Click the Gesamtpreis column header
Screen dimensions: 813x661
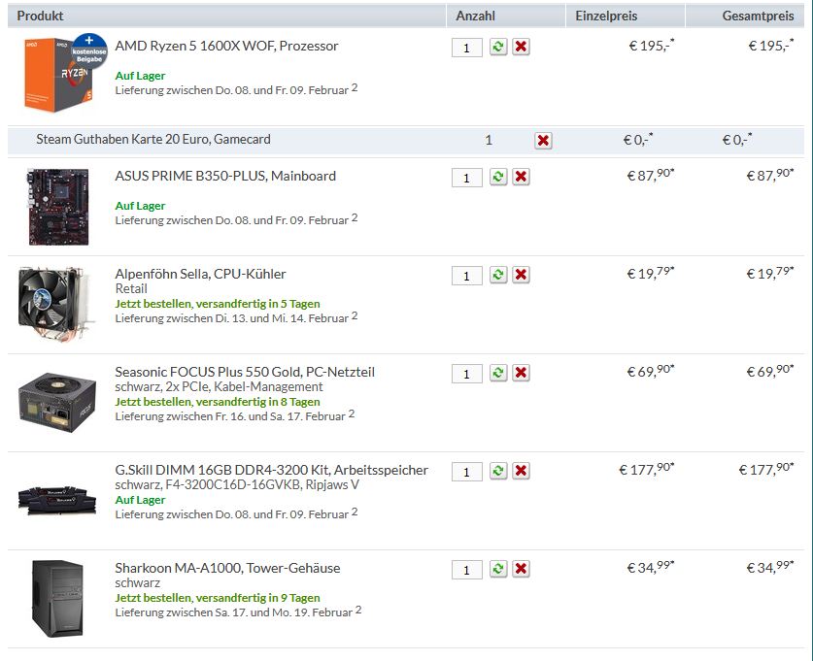[x=758, y=16]
